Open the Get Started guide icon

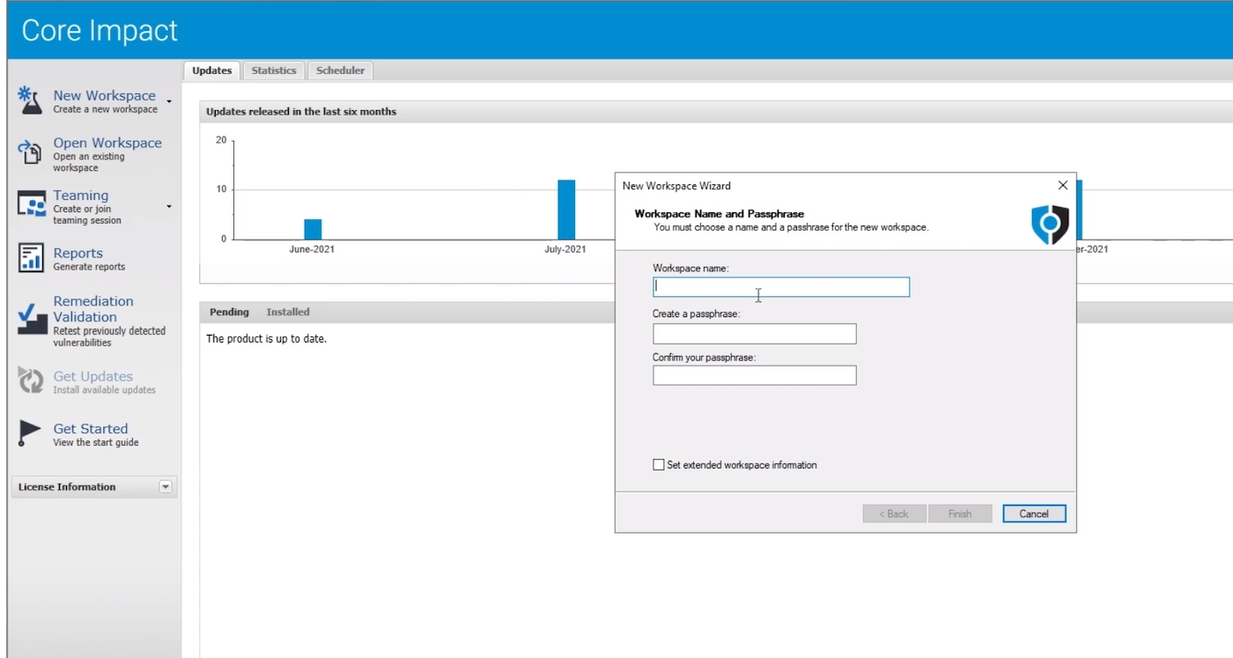click(29, 432)
